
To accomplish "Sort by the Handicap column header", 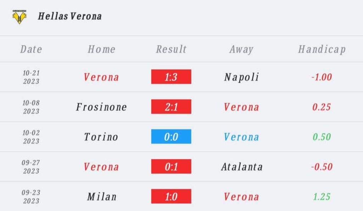I will tap(322, 49).
